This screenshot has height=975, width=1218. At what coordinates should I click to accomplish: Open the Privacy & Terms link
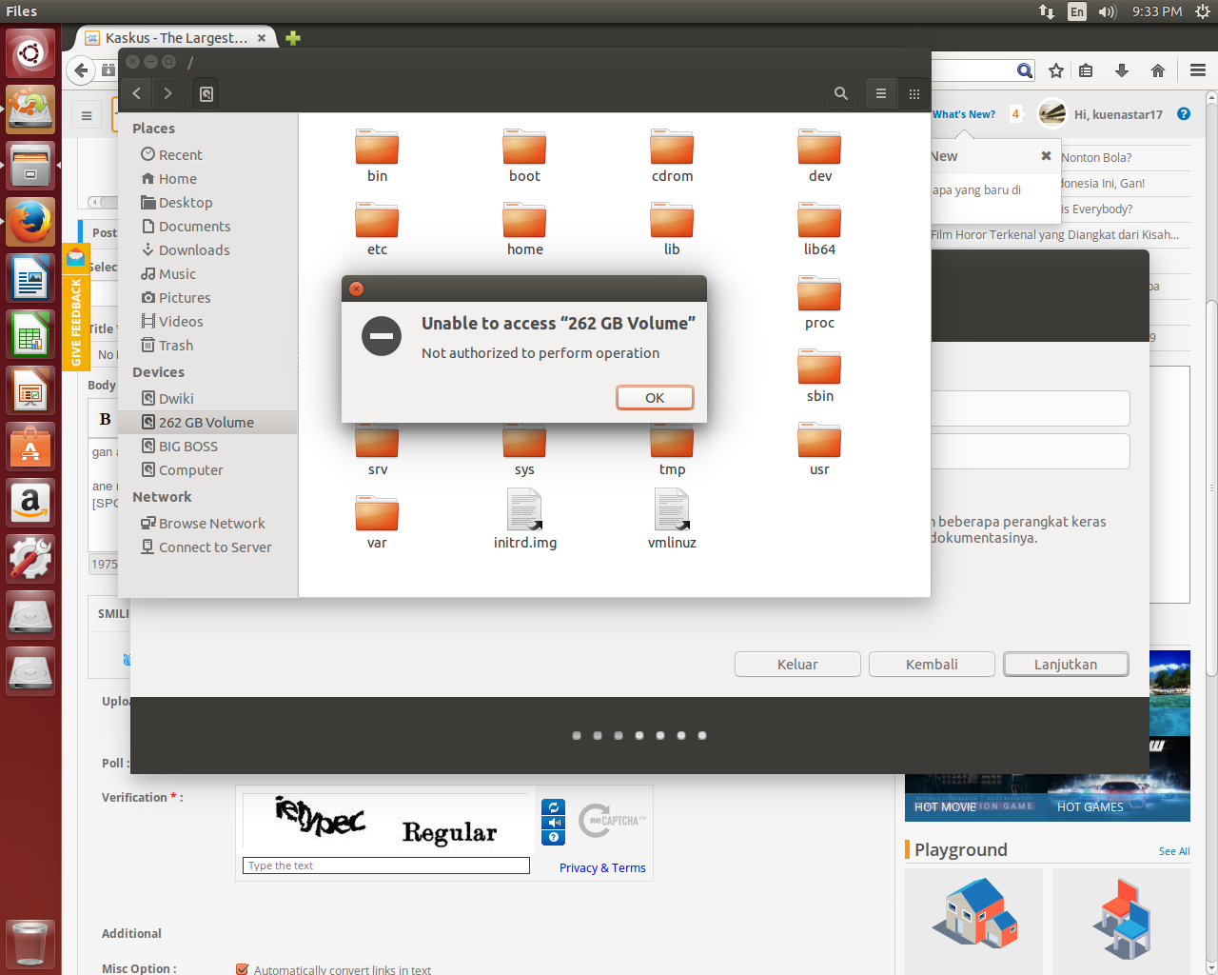click(x=602, y=867)
